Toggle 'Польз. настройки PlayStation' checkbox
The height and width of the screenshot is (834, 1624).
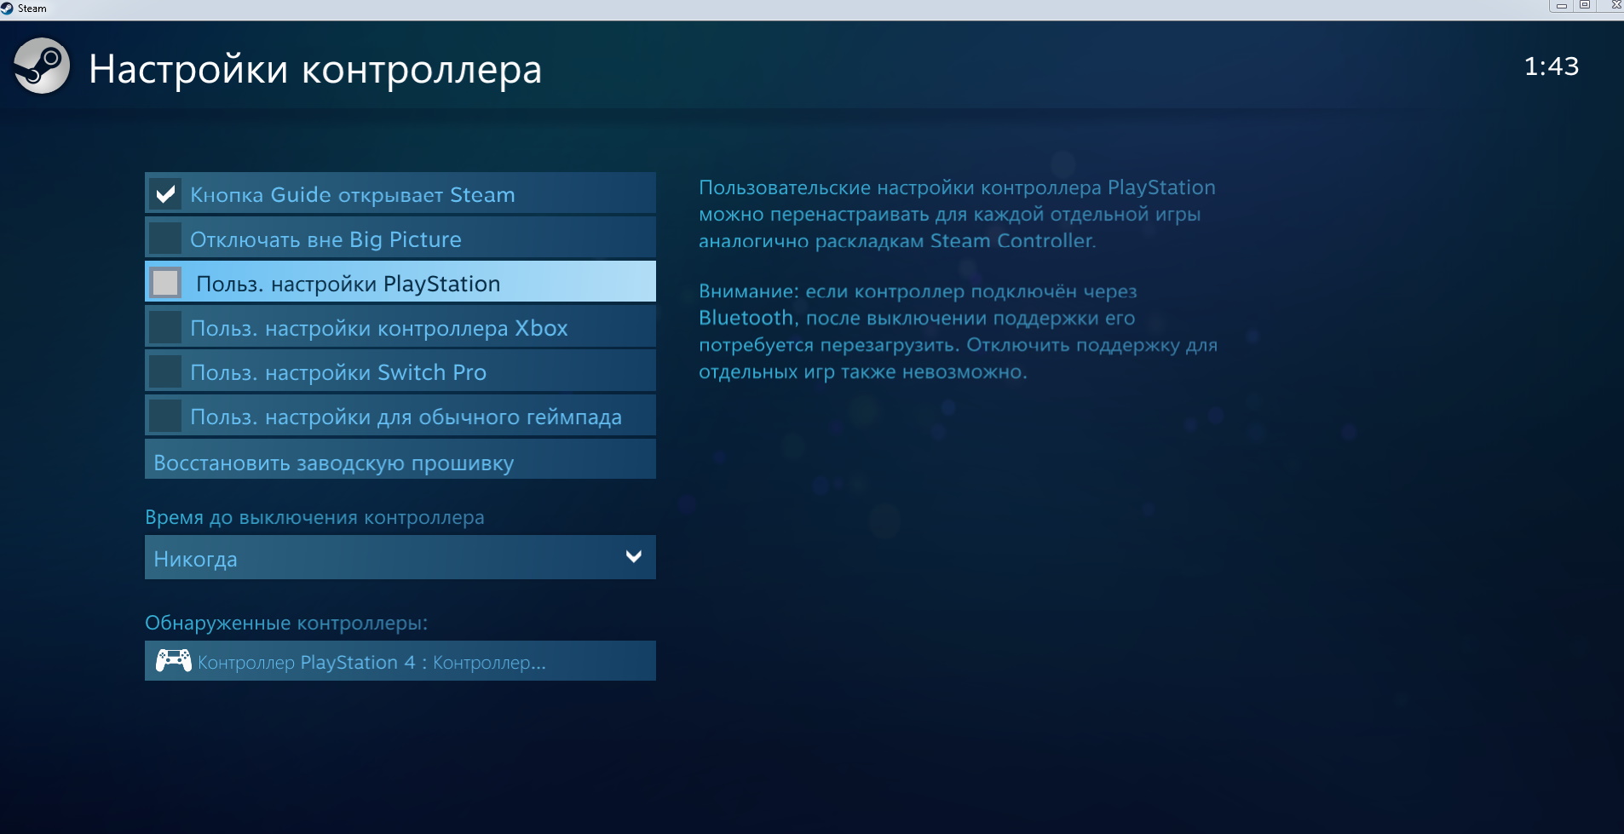tap(165, 283)
